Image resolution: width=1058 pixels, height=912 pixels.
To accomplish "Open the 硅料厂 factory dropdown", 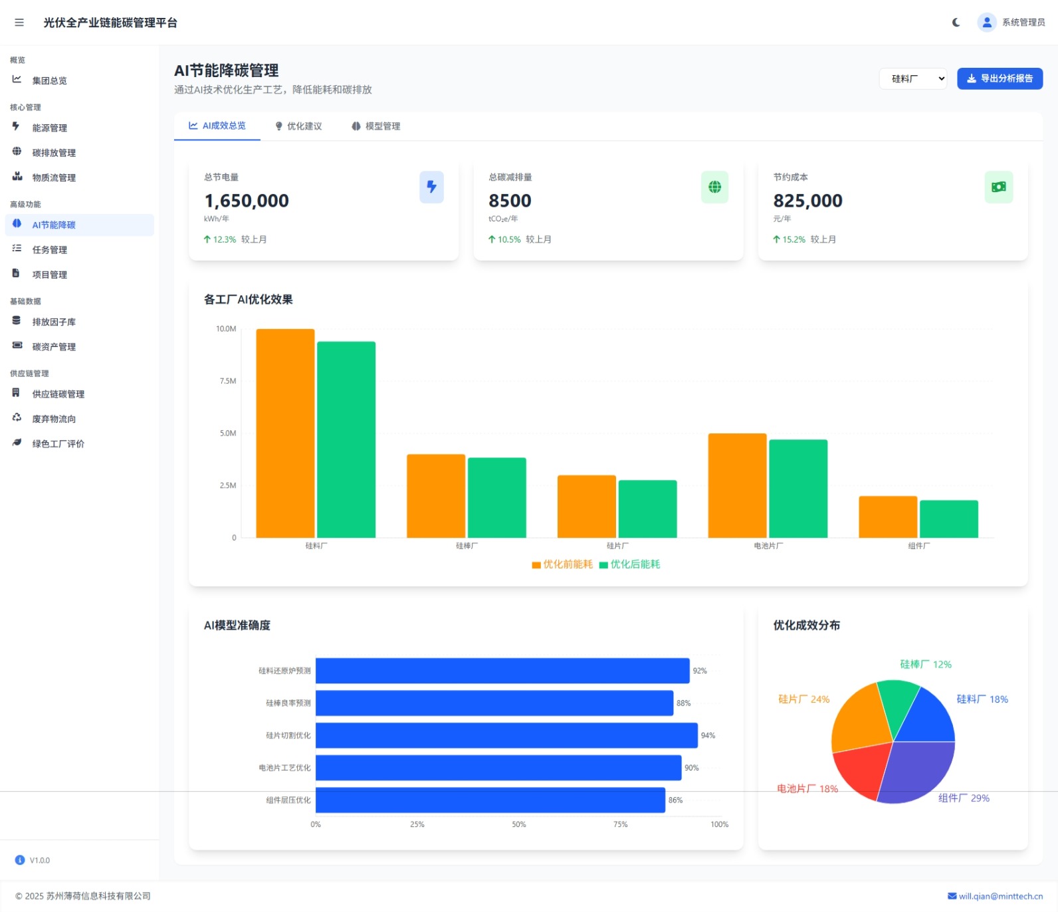I will tap(912, 78).
